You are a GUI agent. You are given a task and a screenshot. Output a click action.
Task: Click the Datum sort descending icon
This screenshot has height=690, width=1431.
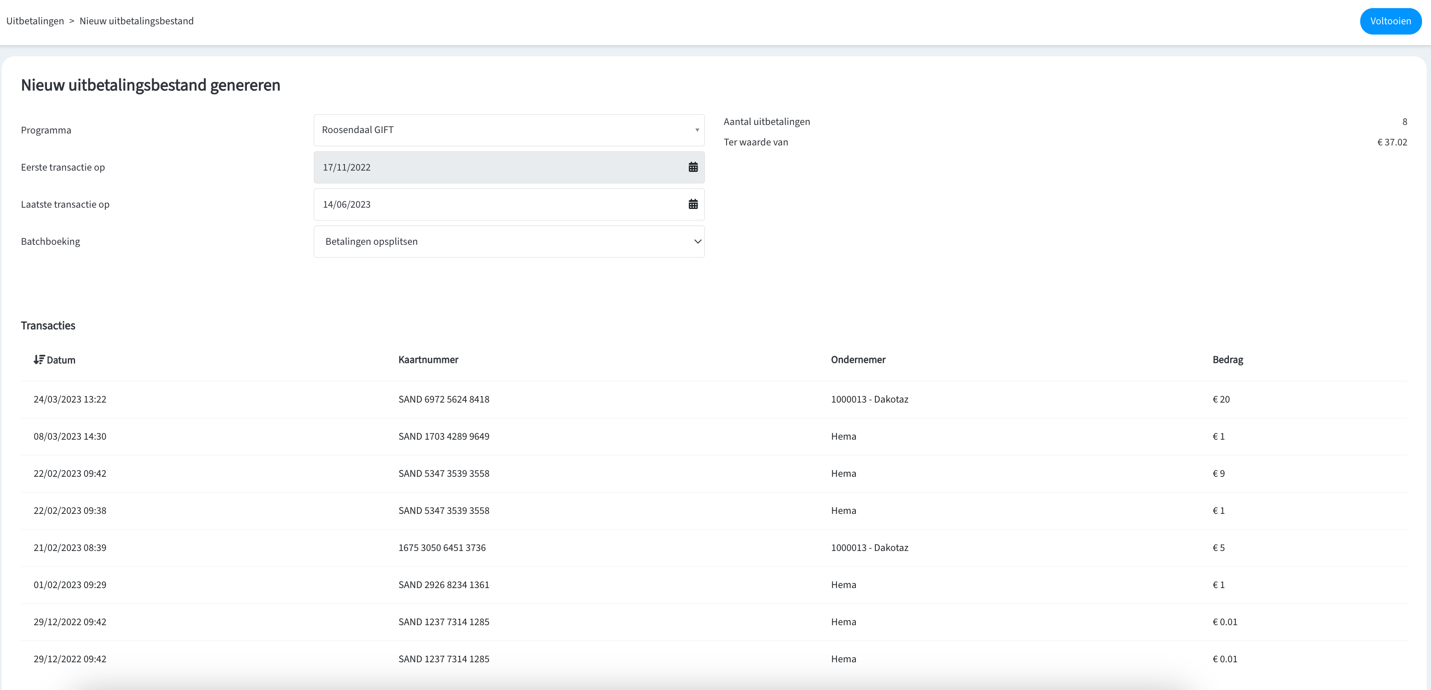click(39, 360)
